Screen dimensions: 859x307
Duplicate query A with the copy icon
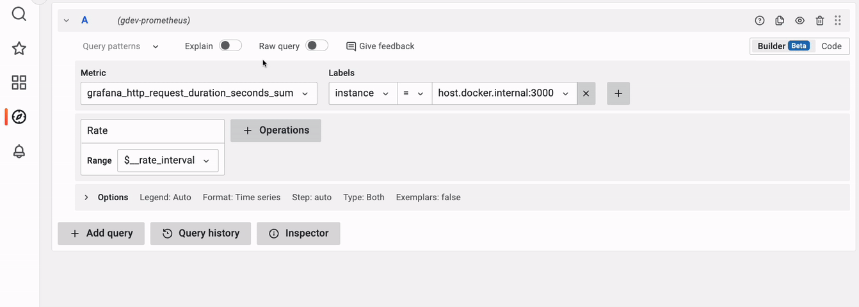780,20
